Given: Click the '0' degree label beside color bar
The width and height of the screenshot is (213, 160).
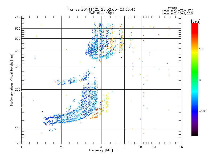Looking at the screenshot, I should [199, 80].
